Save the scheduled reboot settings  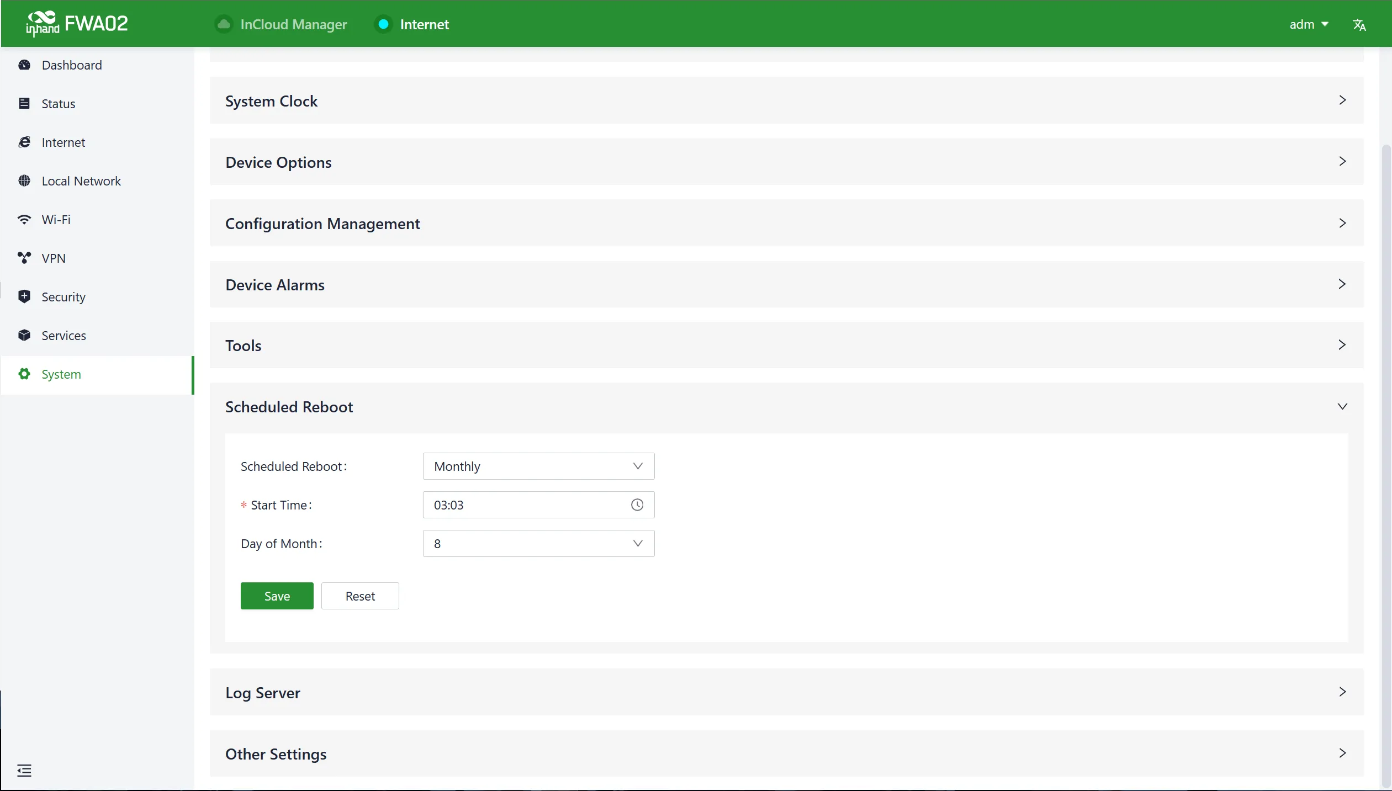(277, 596)
